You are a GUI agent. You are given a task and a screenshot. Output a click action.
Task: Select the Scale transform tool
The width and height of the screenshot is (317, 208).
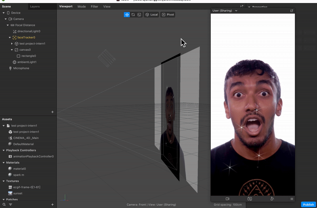(139, 15)
